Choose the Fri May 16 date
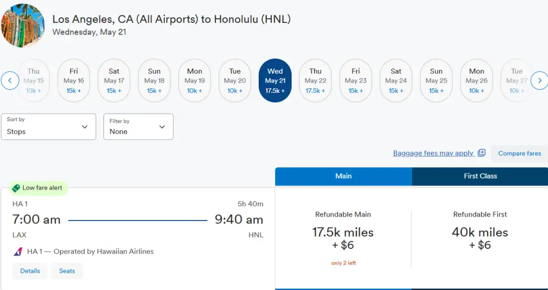Screen dimensions: 548x290 74,81
